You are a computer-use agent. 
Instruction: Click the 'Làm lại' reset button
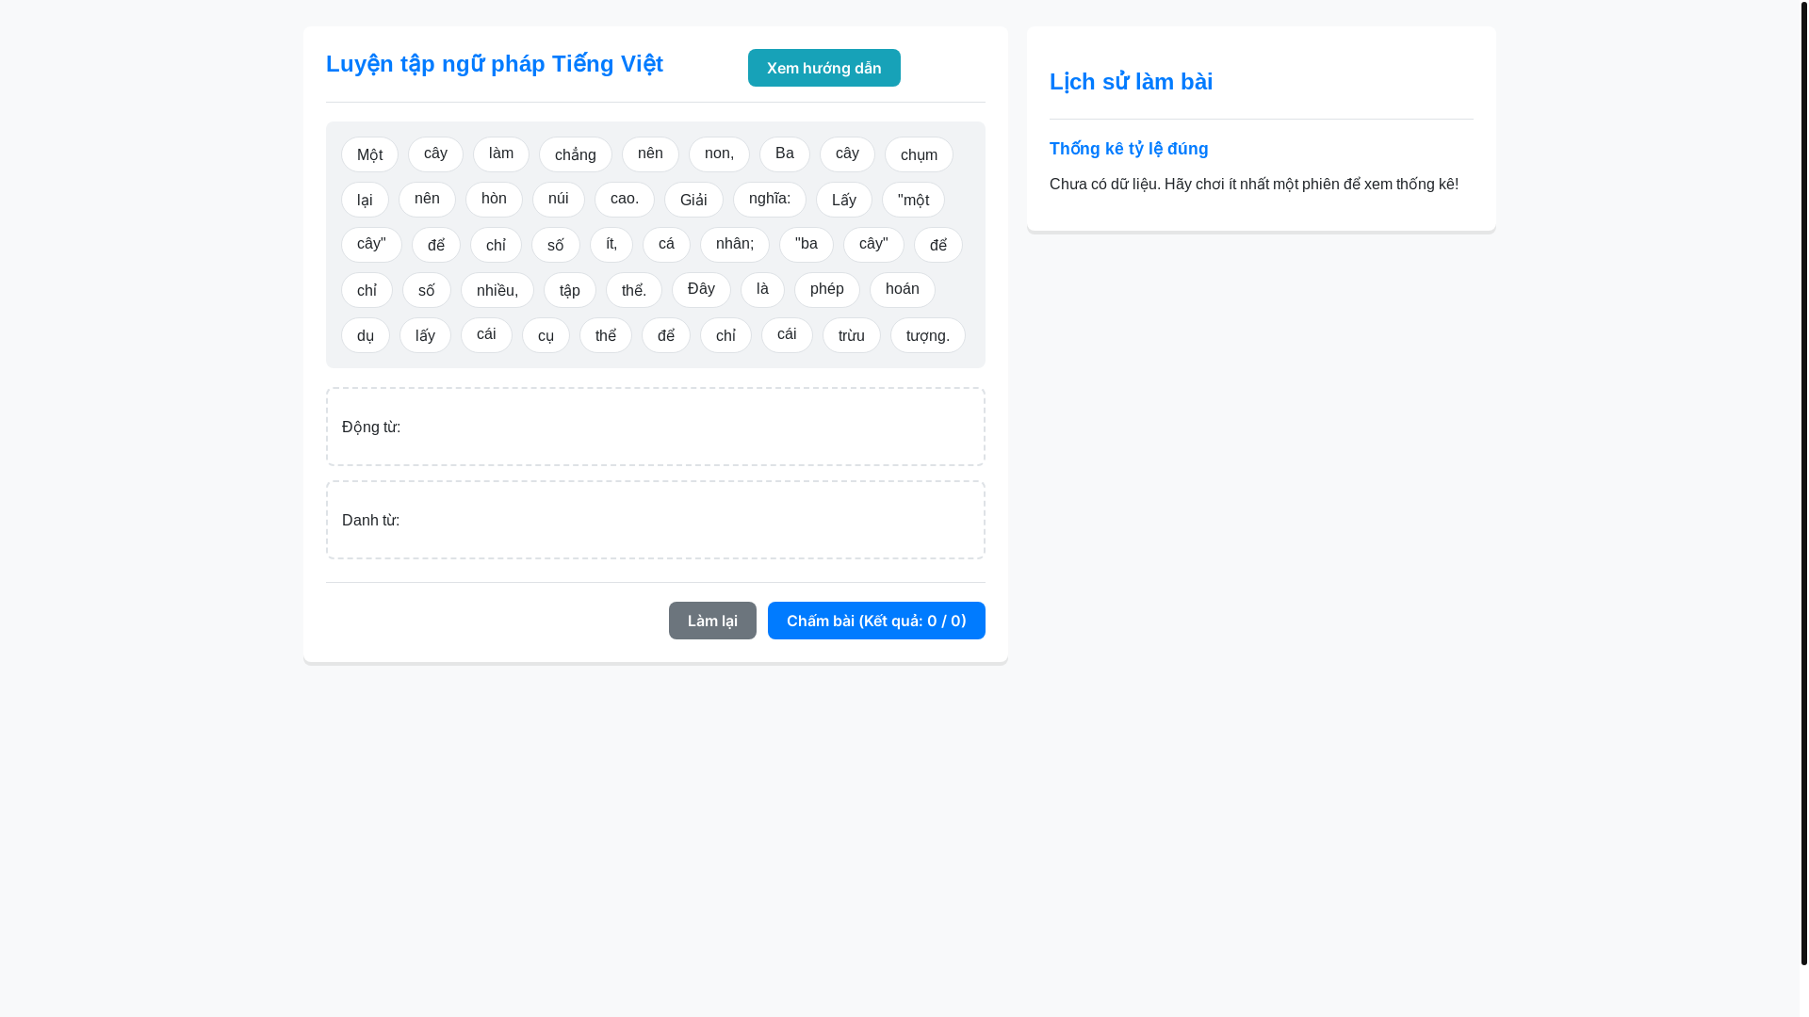click(x=712, y=621)
